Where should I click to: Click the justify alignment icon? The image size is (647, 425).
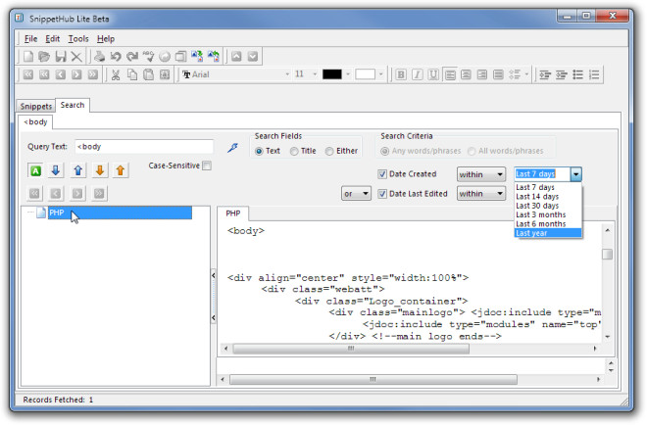pos(498,74)
